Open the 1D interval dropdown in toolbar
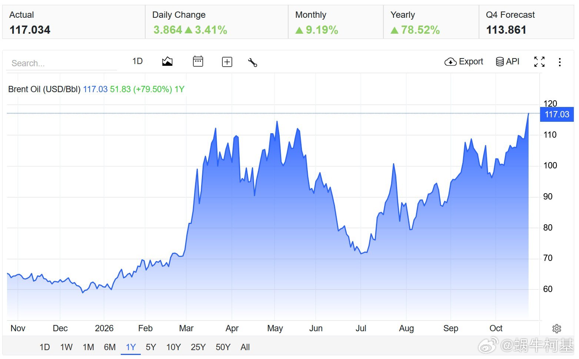Screen dimensions: 579x359 (x=137, y=61)
